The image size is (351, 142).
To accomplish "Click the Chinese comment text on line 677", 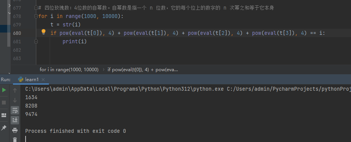I will click(x=156, y=8).
